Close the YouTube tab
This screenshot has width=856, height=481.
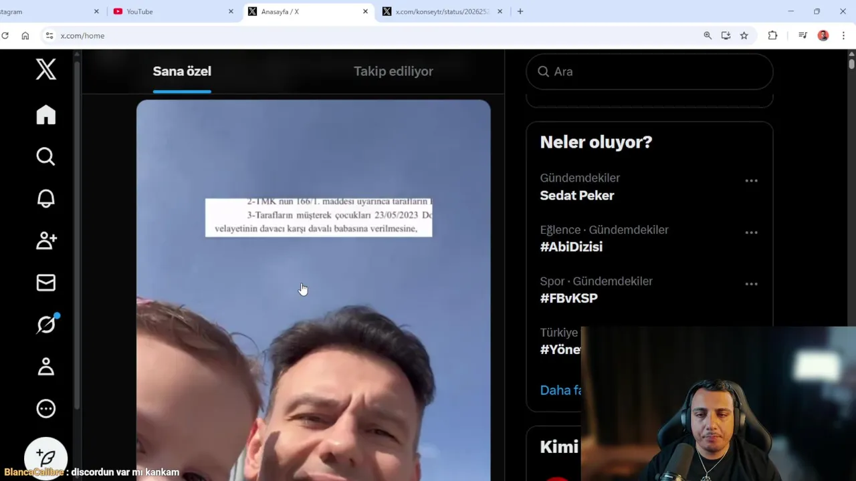[231, 11]
